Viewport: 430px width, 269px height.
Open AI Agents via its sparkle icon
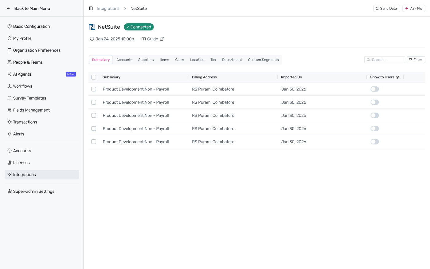(x=10, y=74)
